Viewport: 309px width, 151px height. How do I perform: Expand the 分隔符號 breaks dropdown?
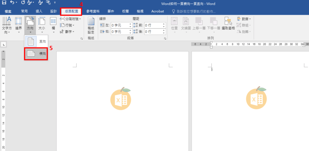(71, 19)
